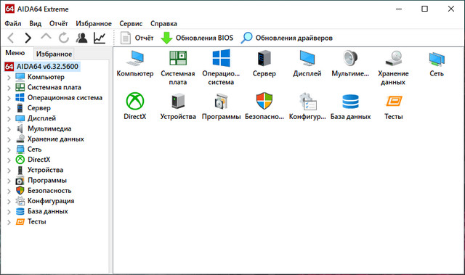This screenshot has width=465, height=275.
Task: Select Мультимедиа in the sidebar tree
Action: (49, 128)
